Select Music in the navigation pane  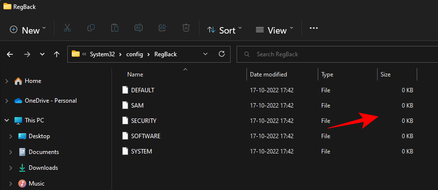point(37,184)
